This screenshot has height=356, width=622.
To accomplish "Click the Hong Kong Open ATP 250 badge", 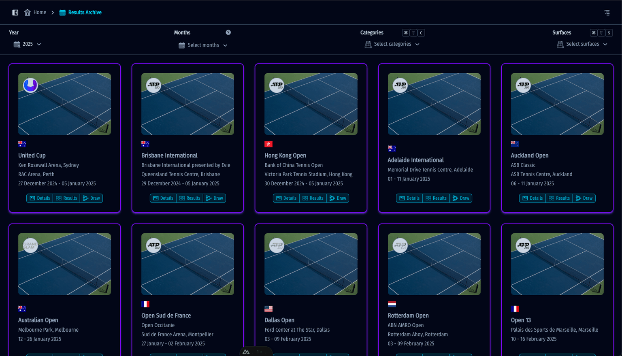I will (277, 85).
